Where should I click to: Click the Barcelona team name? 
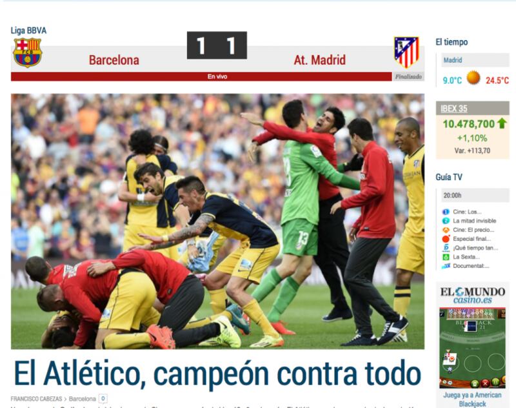click(114, 60)
